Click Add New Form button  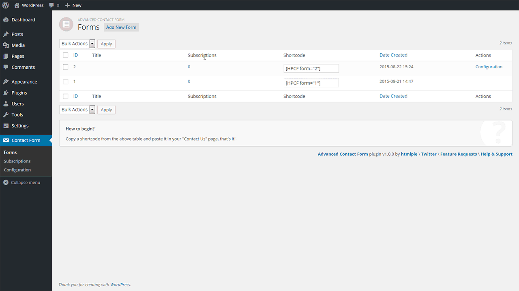(121, 27)
